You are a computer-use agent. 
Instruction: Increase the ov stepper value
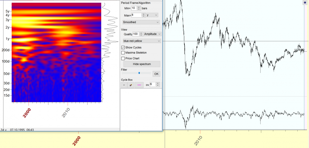158,83
